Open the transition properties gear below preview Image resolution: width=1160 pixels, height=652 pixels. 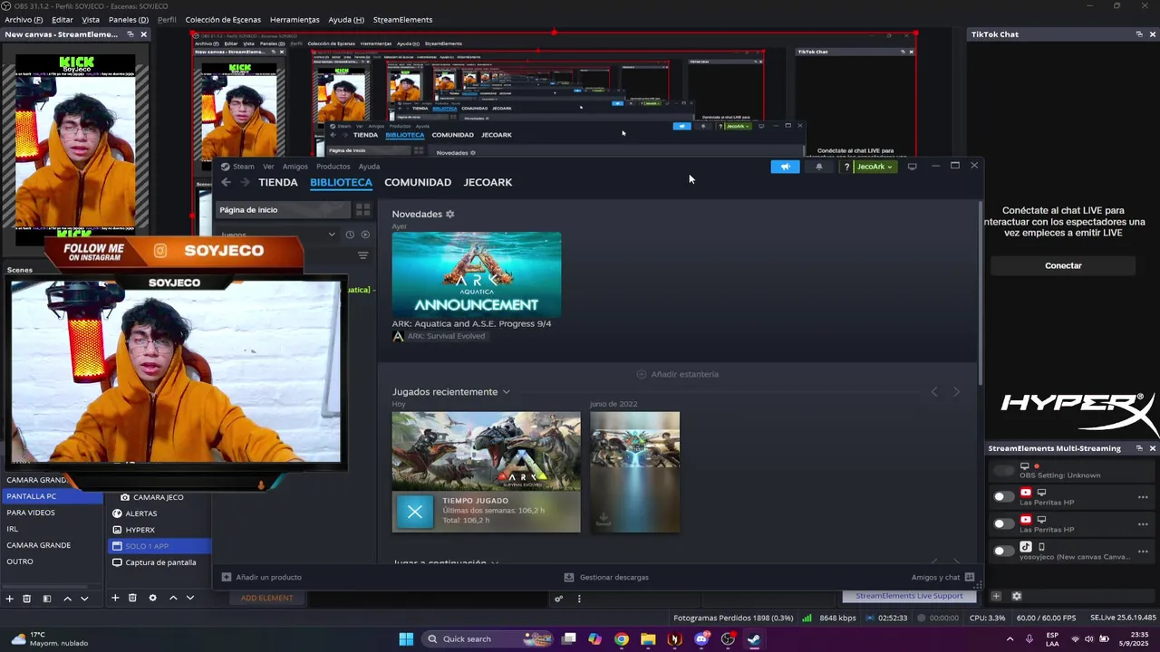(559, 599)
